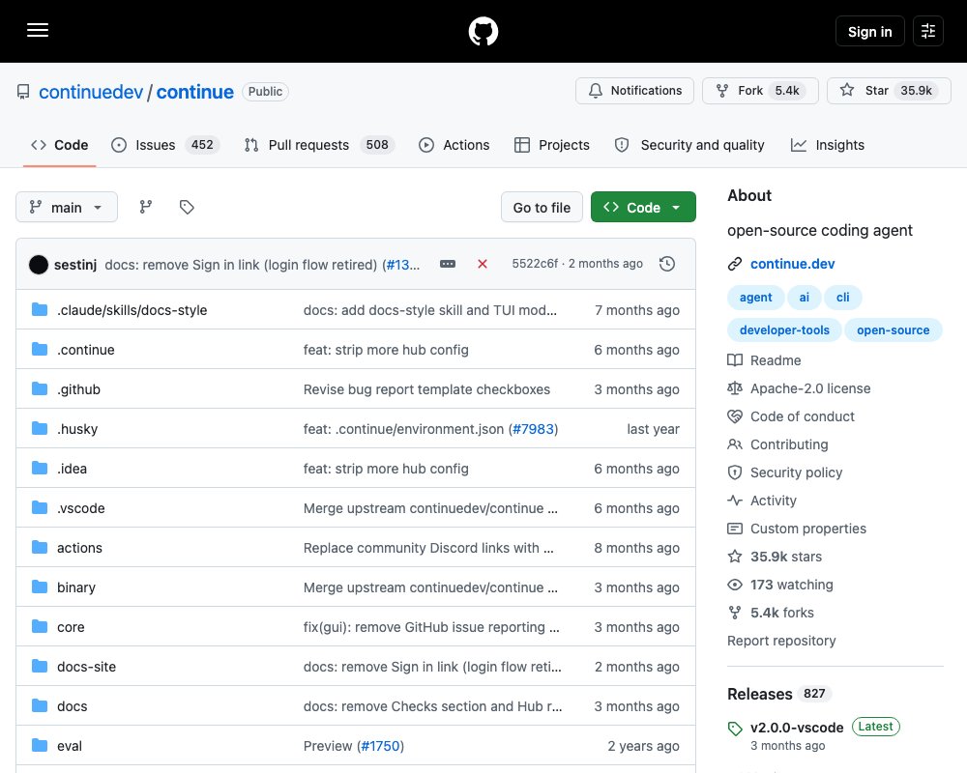Open commit hash 5522c6f

535,264
